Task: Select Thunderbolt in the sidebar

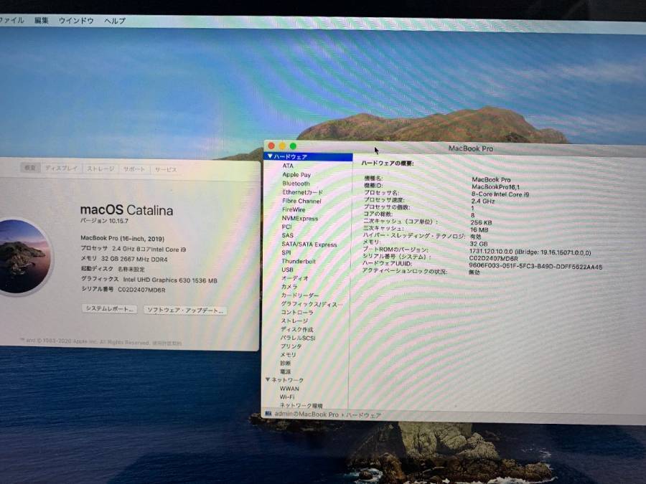Action: click(299, 261)
